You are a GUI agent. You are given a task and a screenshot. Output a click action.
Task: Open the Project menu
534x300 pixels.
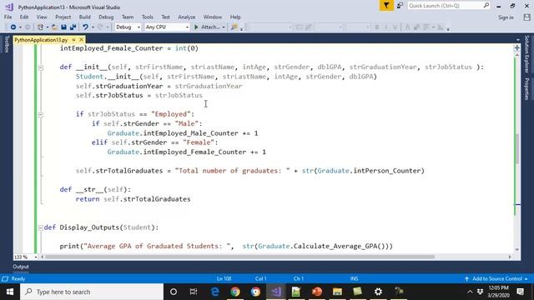pyautogui.click(x=63, y=17)
